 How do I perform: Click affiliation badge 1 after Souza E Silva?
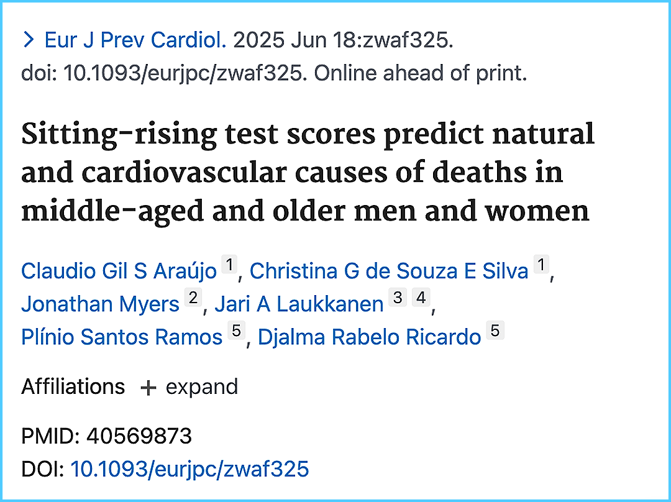(x=542, y=265)
